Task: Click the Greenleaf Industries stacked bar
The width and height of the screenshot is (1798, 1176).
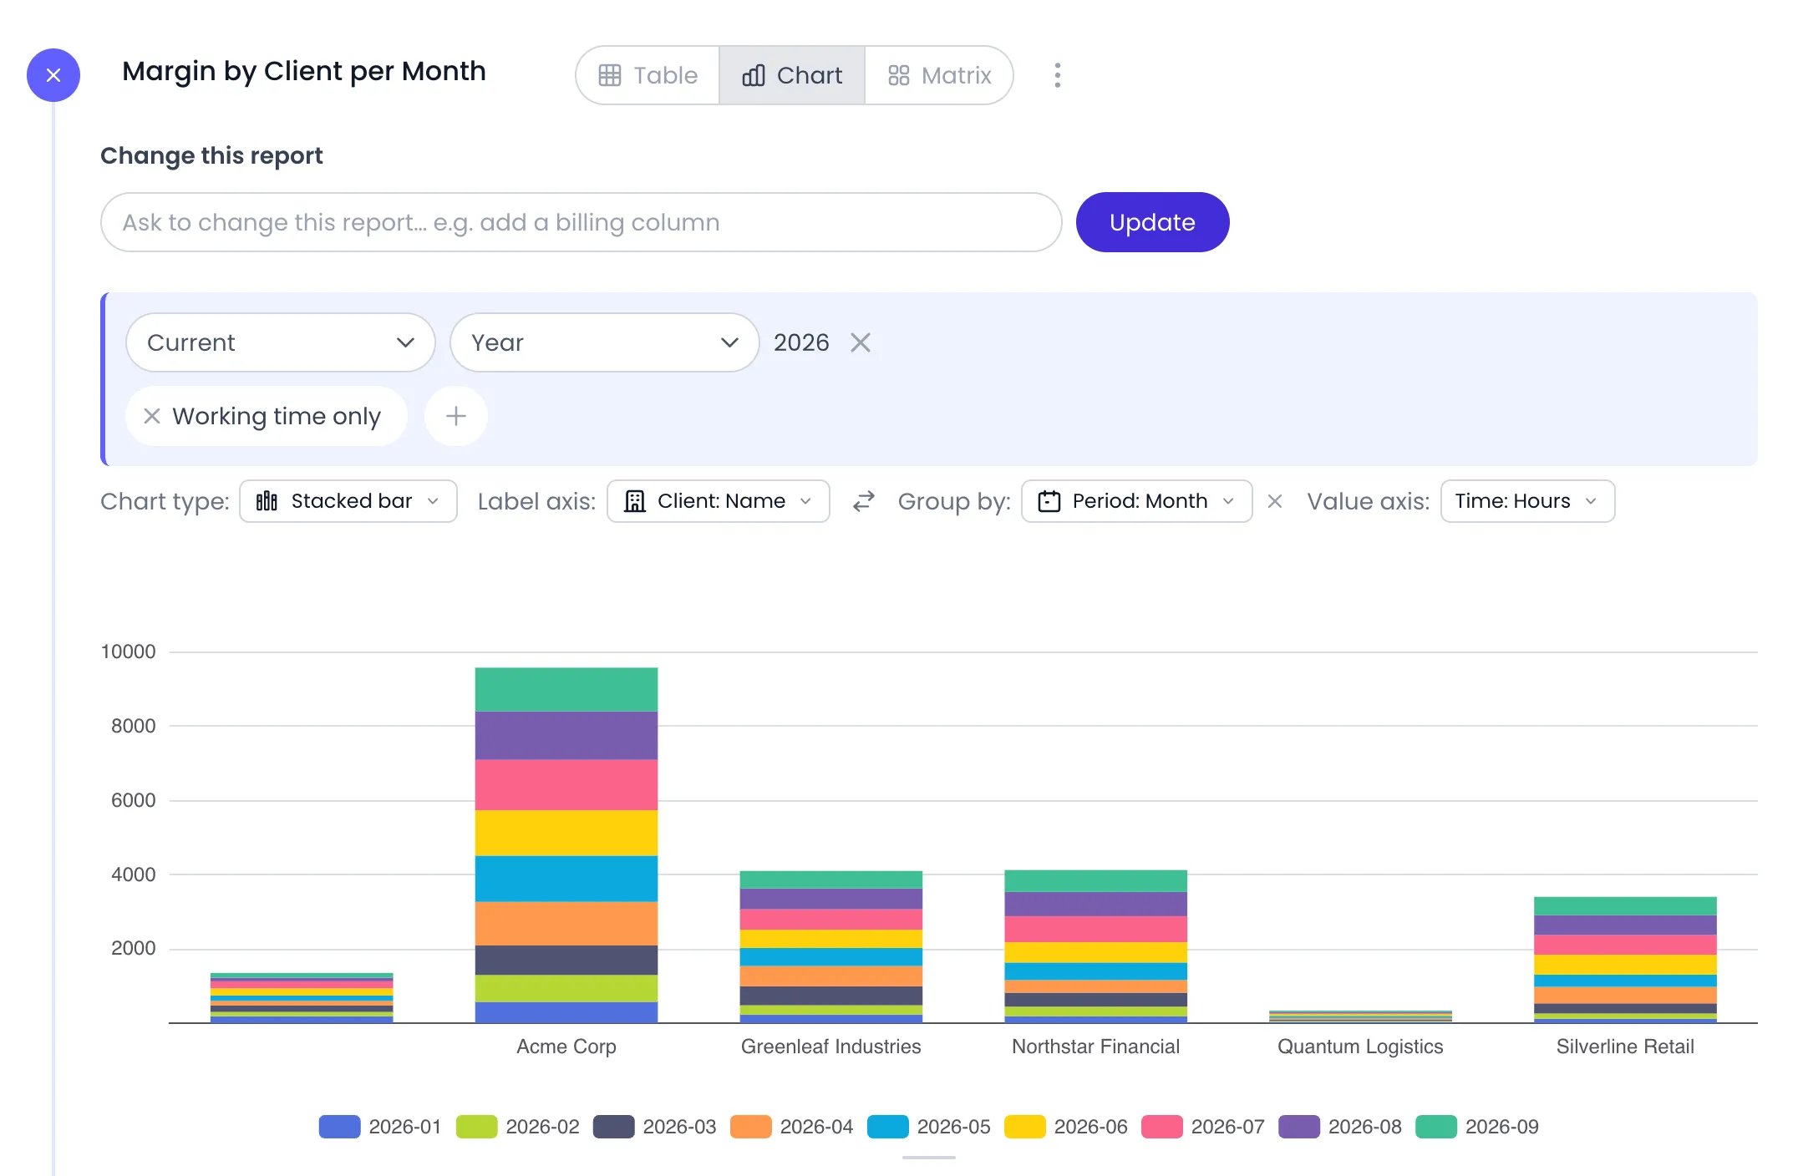Action: [831, 947]
